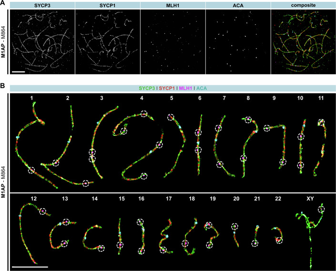The height and width of the screenshot is (271, 336).
Task: Click the circled MLH1 focus on chromosome 21
Action: [255, 243]
